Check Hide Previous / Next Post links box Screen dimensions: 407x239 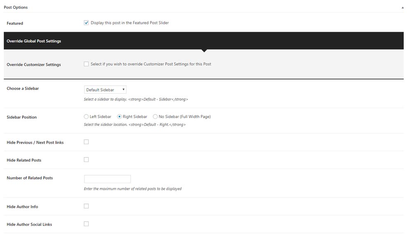[86, 142]
